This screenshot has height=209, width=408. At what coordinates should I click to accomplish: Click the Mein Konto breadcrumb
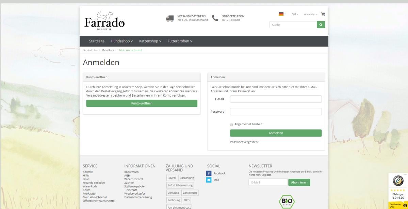point(109,50)
